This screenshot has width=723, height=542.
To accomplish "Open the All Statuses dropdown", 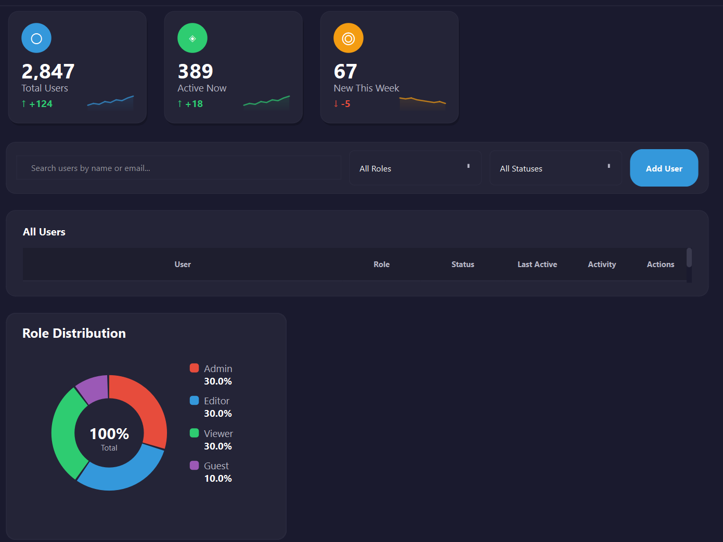I will 555,168.
